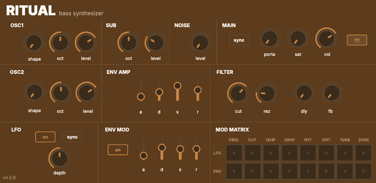Click the ENV AMP sustain slider handle

coord(178,86)
